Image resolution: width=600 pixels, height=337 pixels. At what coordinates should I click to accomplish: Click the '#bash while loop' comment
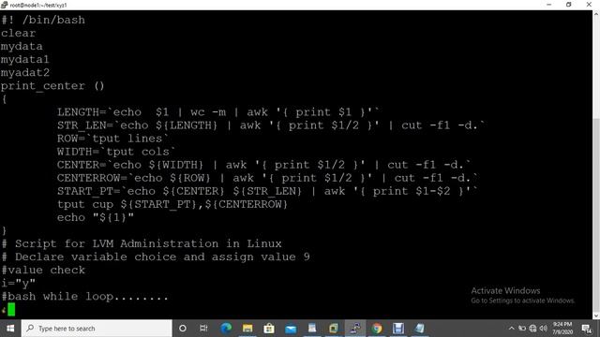[84, 297]
